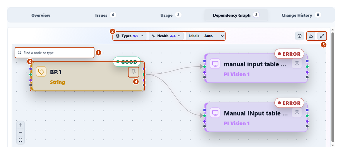Screen dimensions: 342x154
Task: Click the BP.1 tag icon
Action: coord(41,71)
